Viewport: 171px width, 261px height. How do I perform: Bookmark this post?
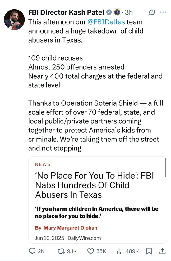click(149, 251)
